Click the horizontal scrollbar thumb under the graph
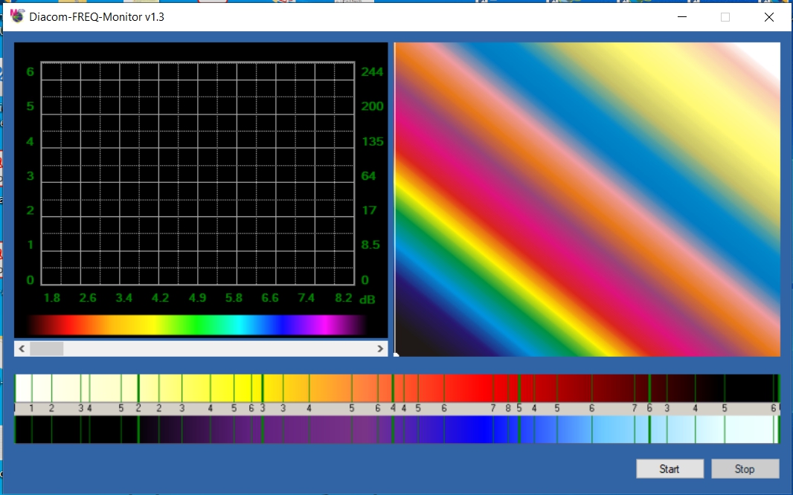793x495 pixels. click(x=47, y=349)
